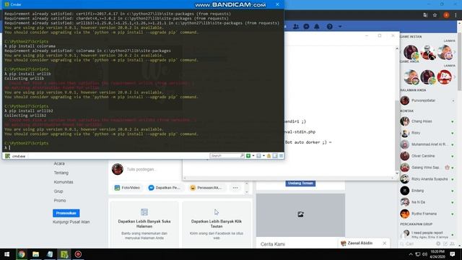Click the chat sidebar search field
The image size is (462, 260).
click(417, 244)
